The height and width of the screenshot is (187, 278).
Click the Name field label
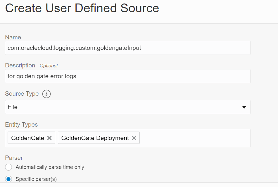[x=13, y=37]
